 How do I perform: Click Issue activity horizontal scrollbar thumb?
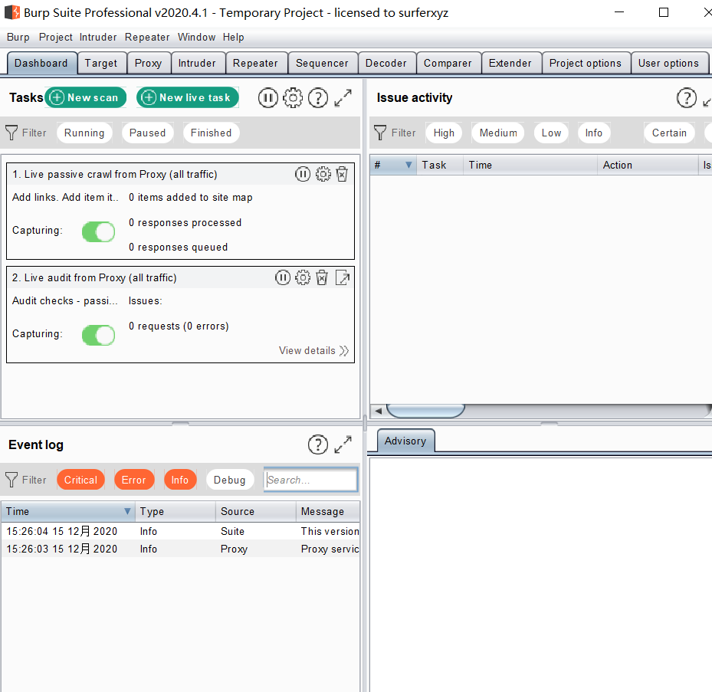pos(425,411)
